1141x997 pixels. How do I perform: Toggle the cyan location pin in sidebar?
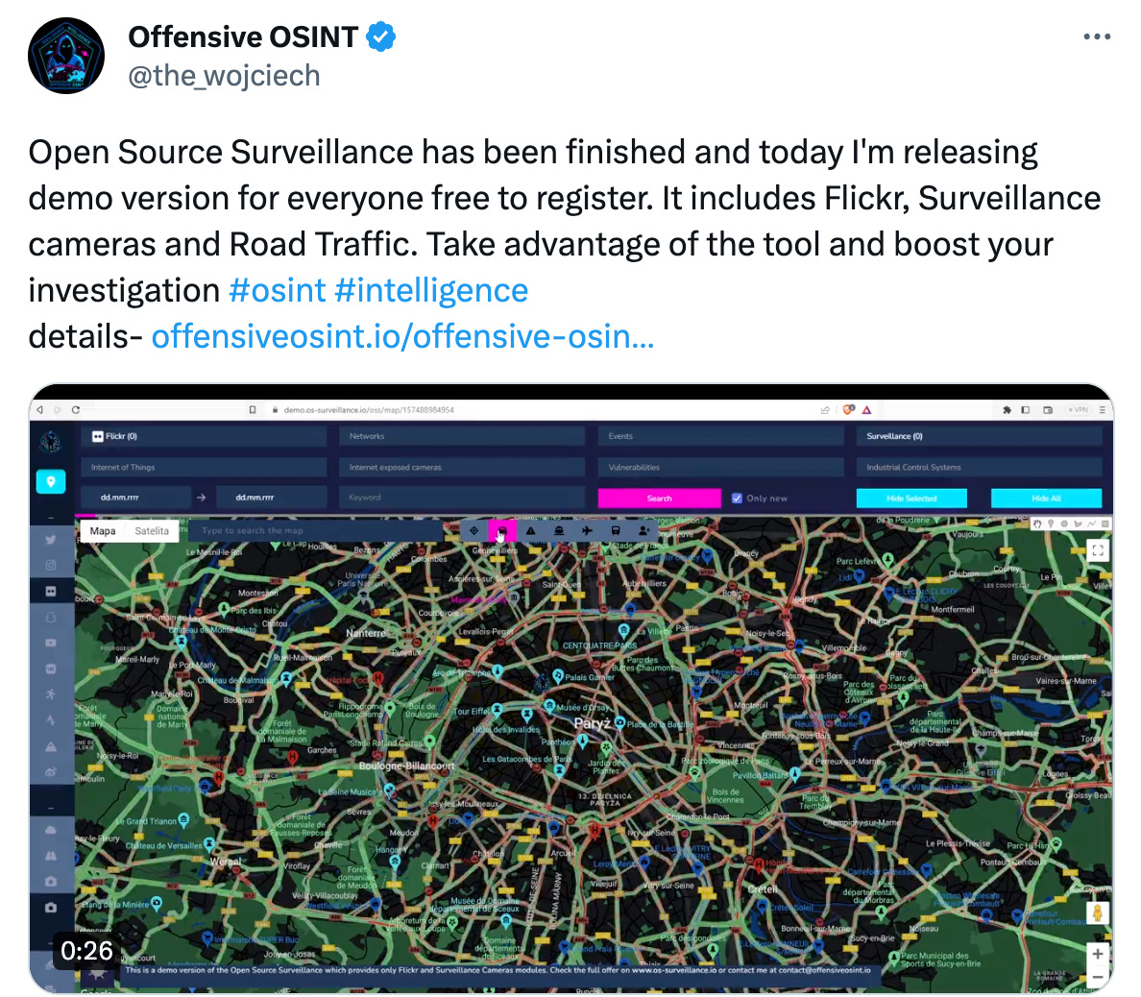[x=50, y=481]
